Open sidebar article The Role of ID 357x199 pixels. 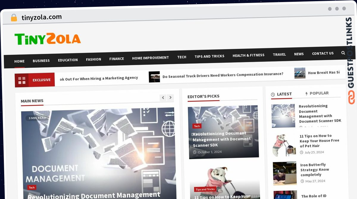[x=314, y=196]
